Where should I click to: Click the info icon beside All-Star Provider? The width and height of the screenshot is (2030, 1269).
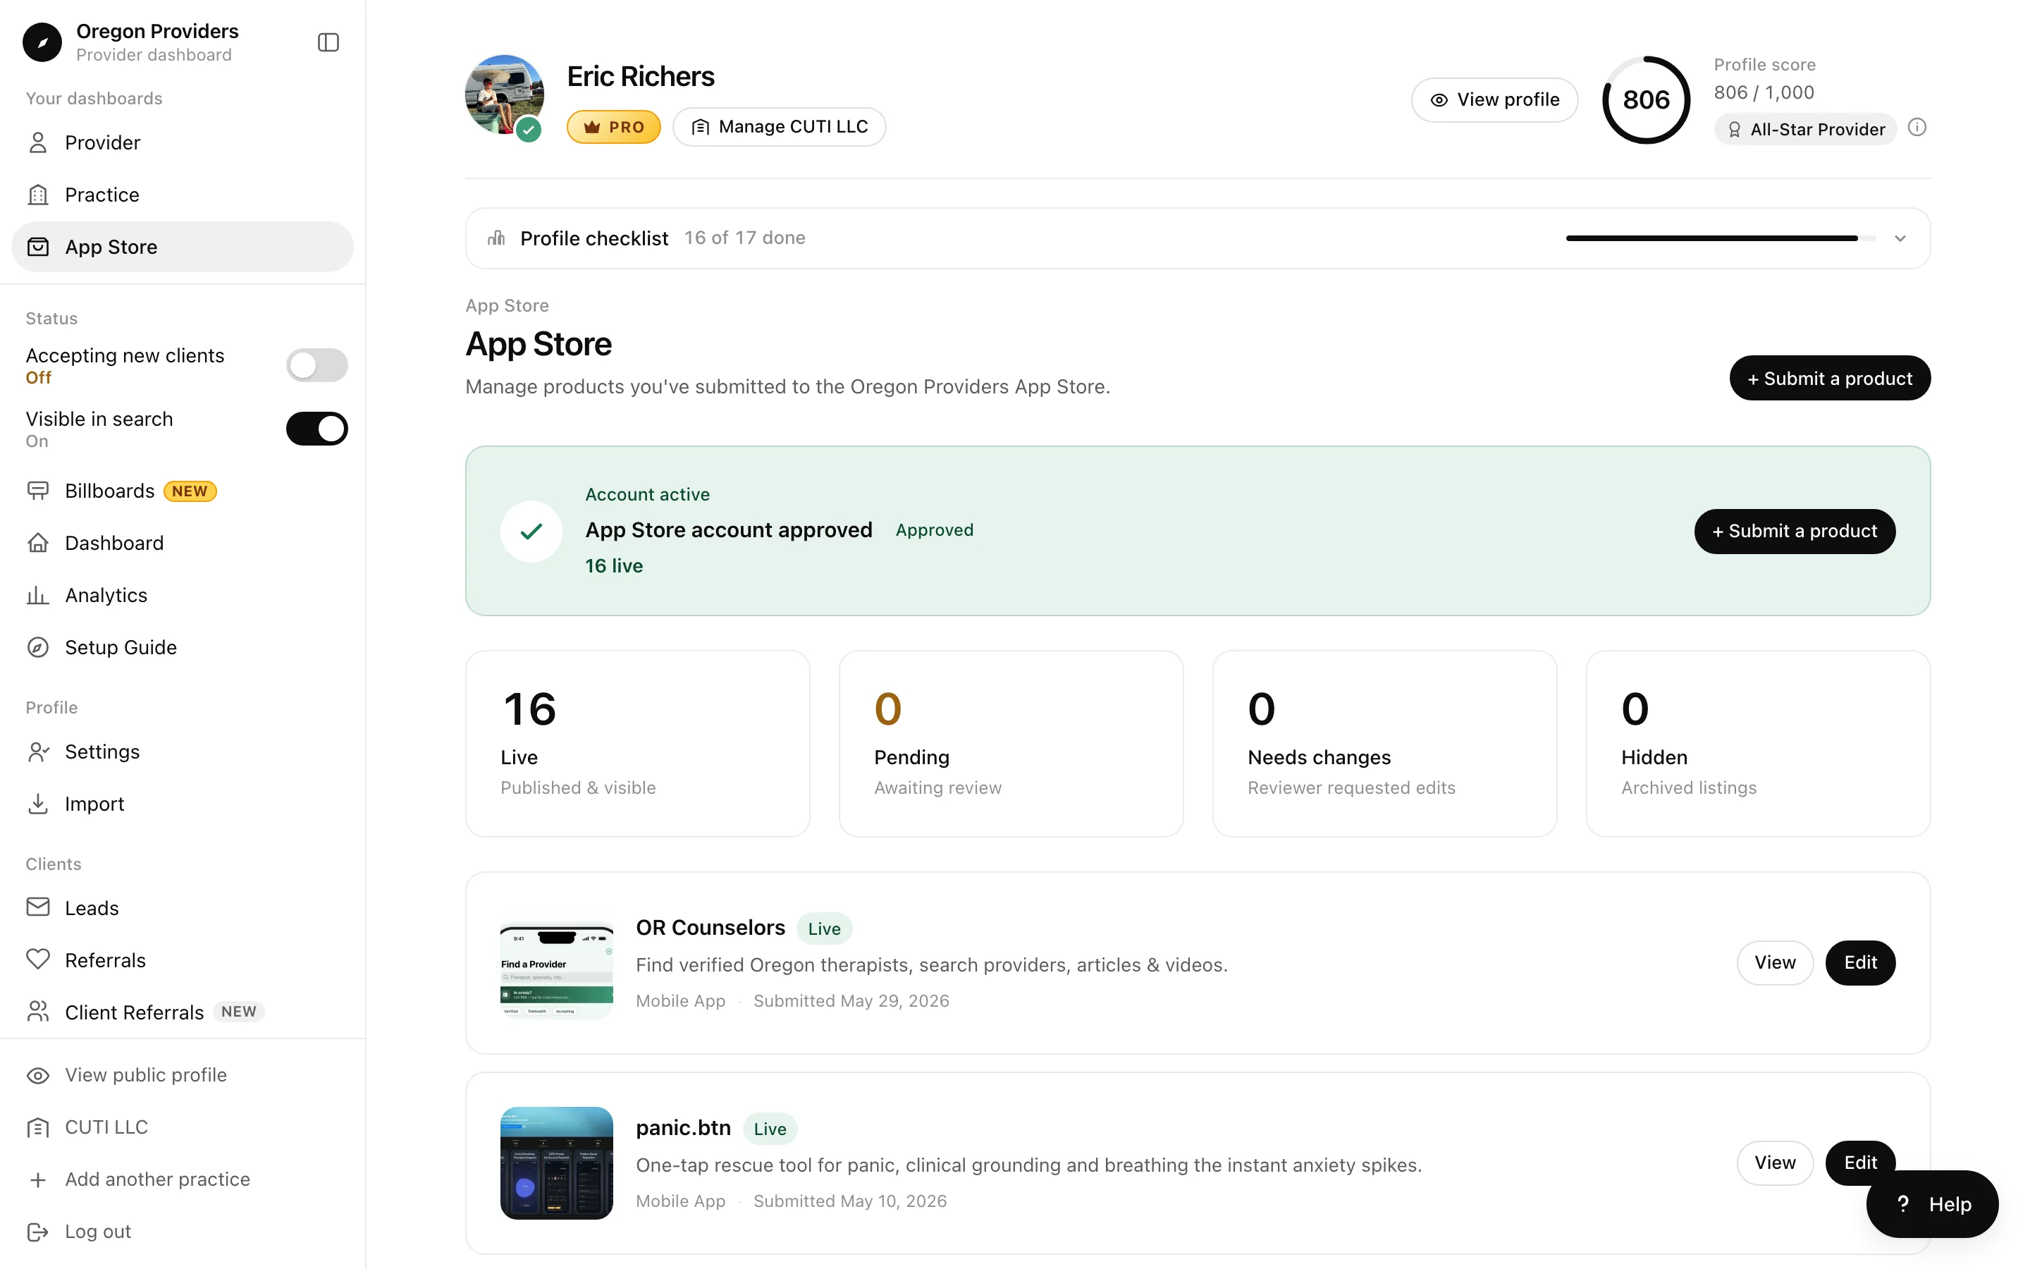1917,128
